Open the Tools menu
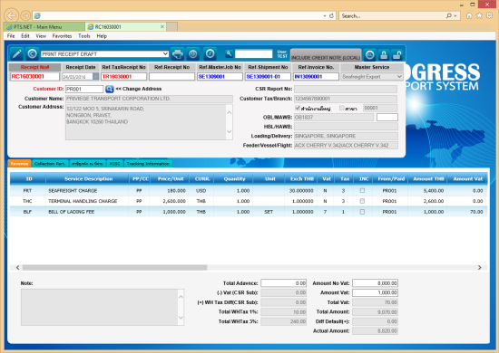Viewport: 499px width, 353px height. point(84,36)
